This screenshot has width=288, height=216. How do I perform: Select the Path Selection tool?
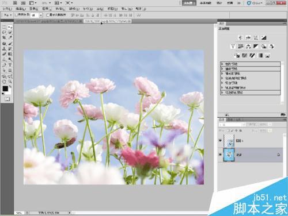[4, 70]
